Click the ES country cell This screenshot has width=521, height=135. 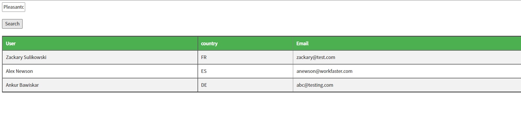pos(245,71)
